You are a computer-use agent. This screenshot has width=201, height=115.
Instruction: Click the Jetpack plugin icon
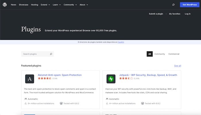pos(111,79)
